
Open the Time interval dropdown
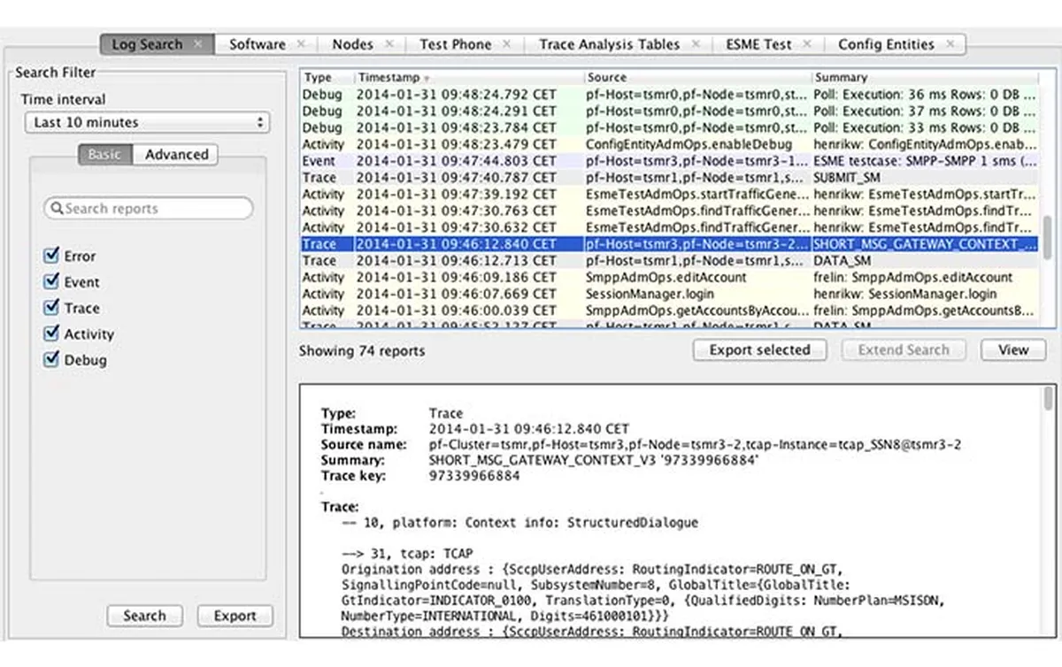(x=147, y=123)
